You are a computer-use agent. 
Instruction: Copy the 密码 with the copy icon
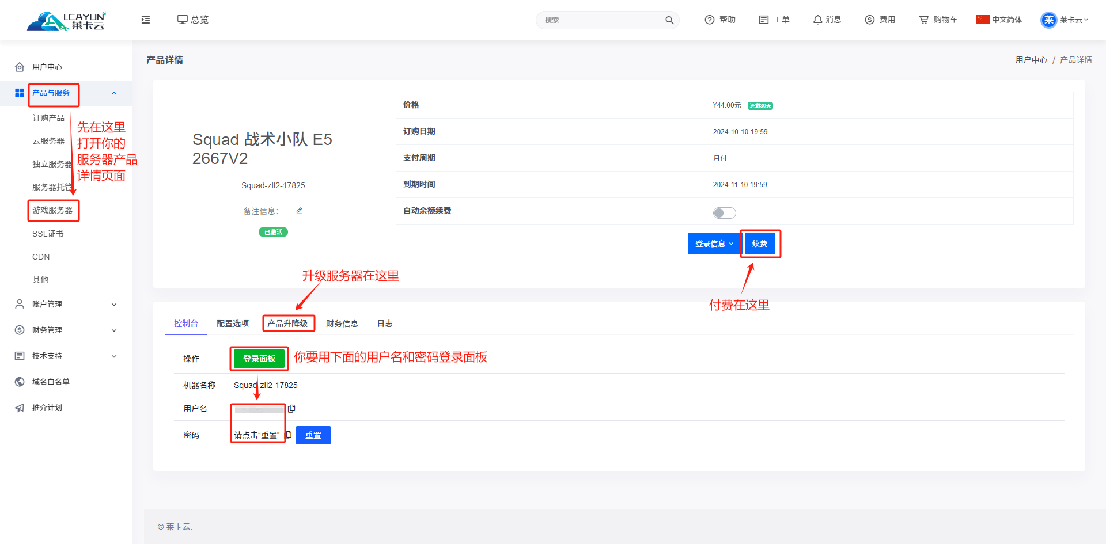pyautogui.click(x=289, y=435)
